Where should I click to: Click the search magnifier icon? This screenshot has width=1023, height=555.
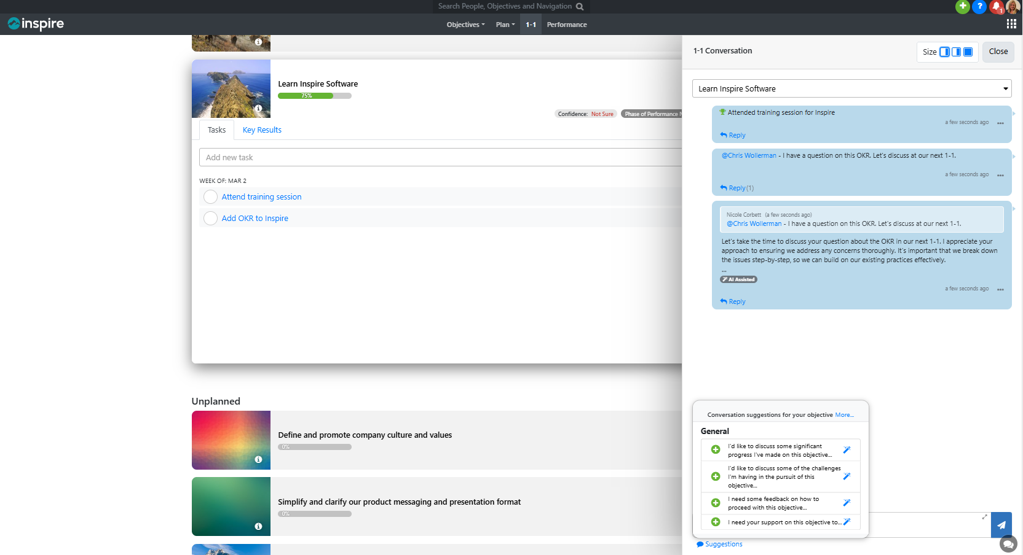click(579, 7)
